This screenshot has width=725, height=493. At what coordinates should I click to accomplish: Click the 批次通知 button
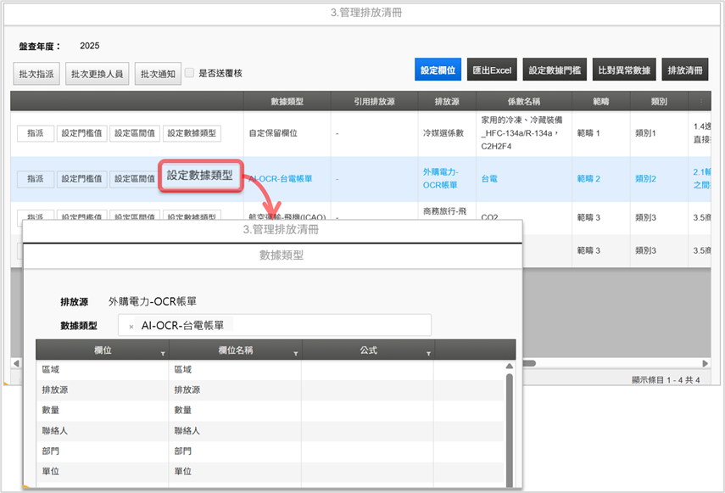(158, 74)
